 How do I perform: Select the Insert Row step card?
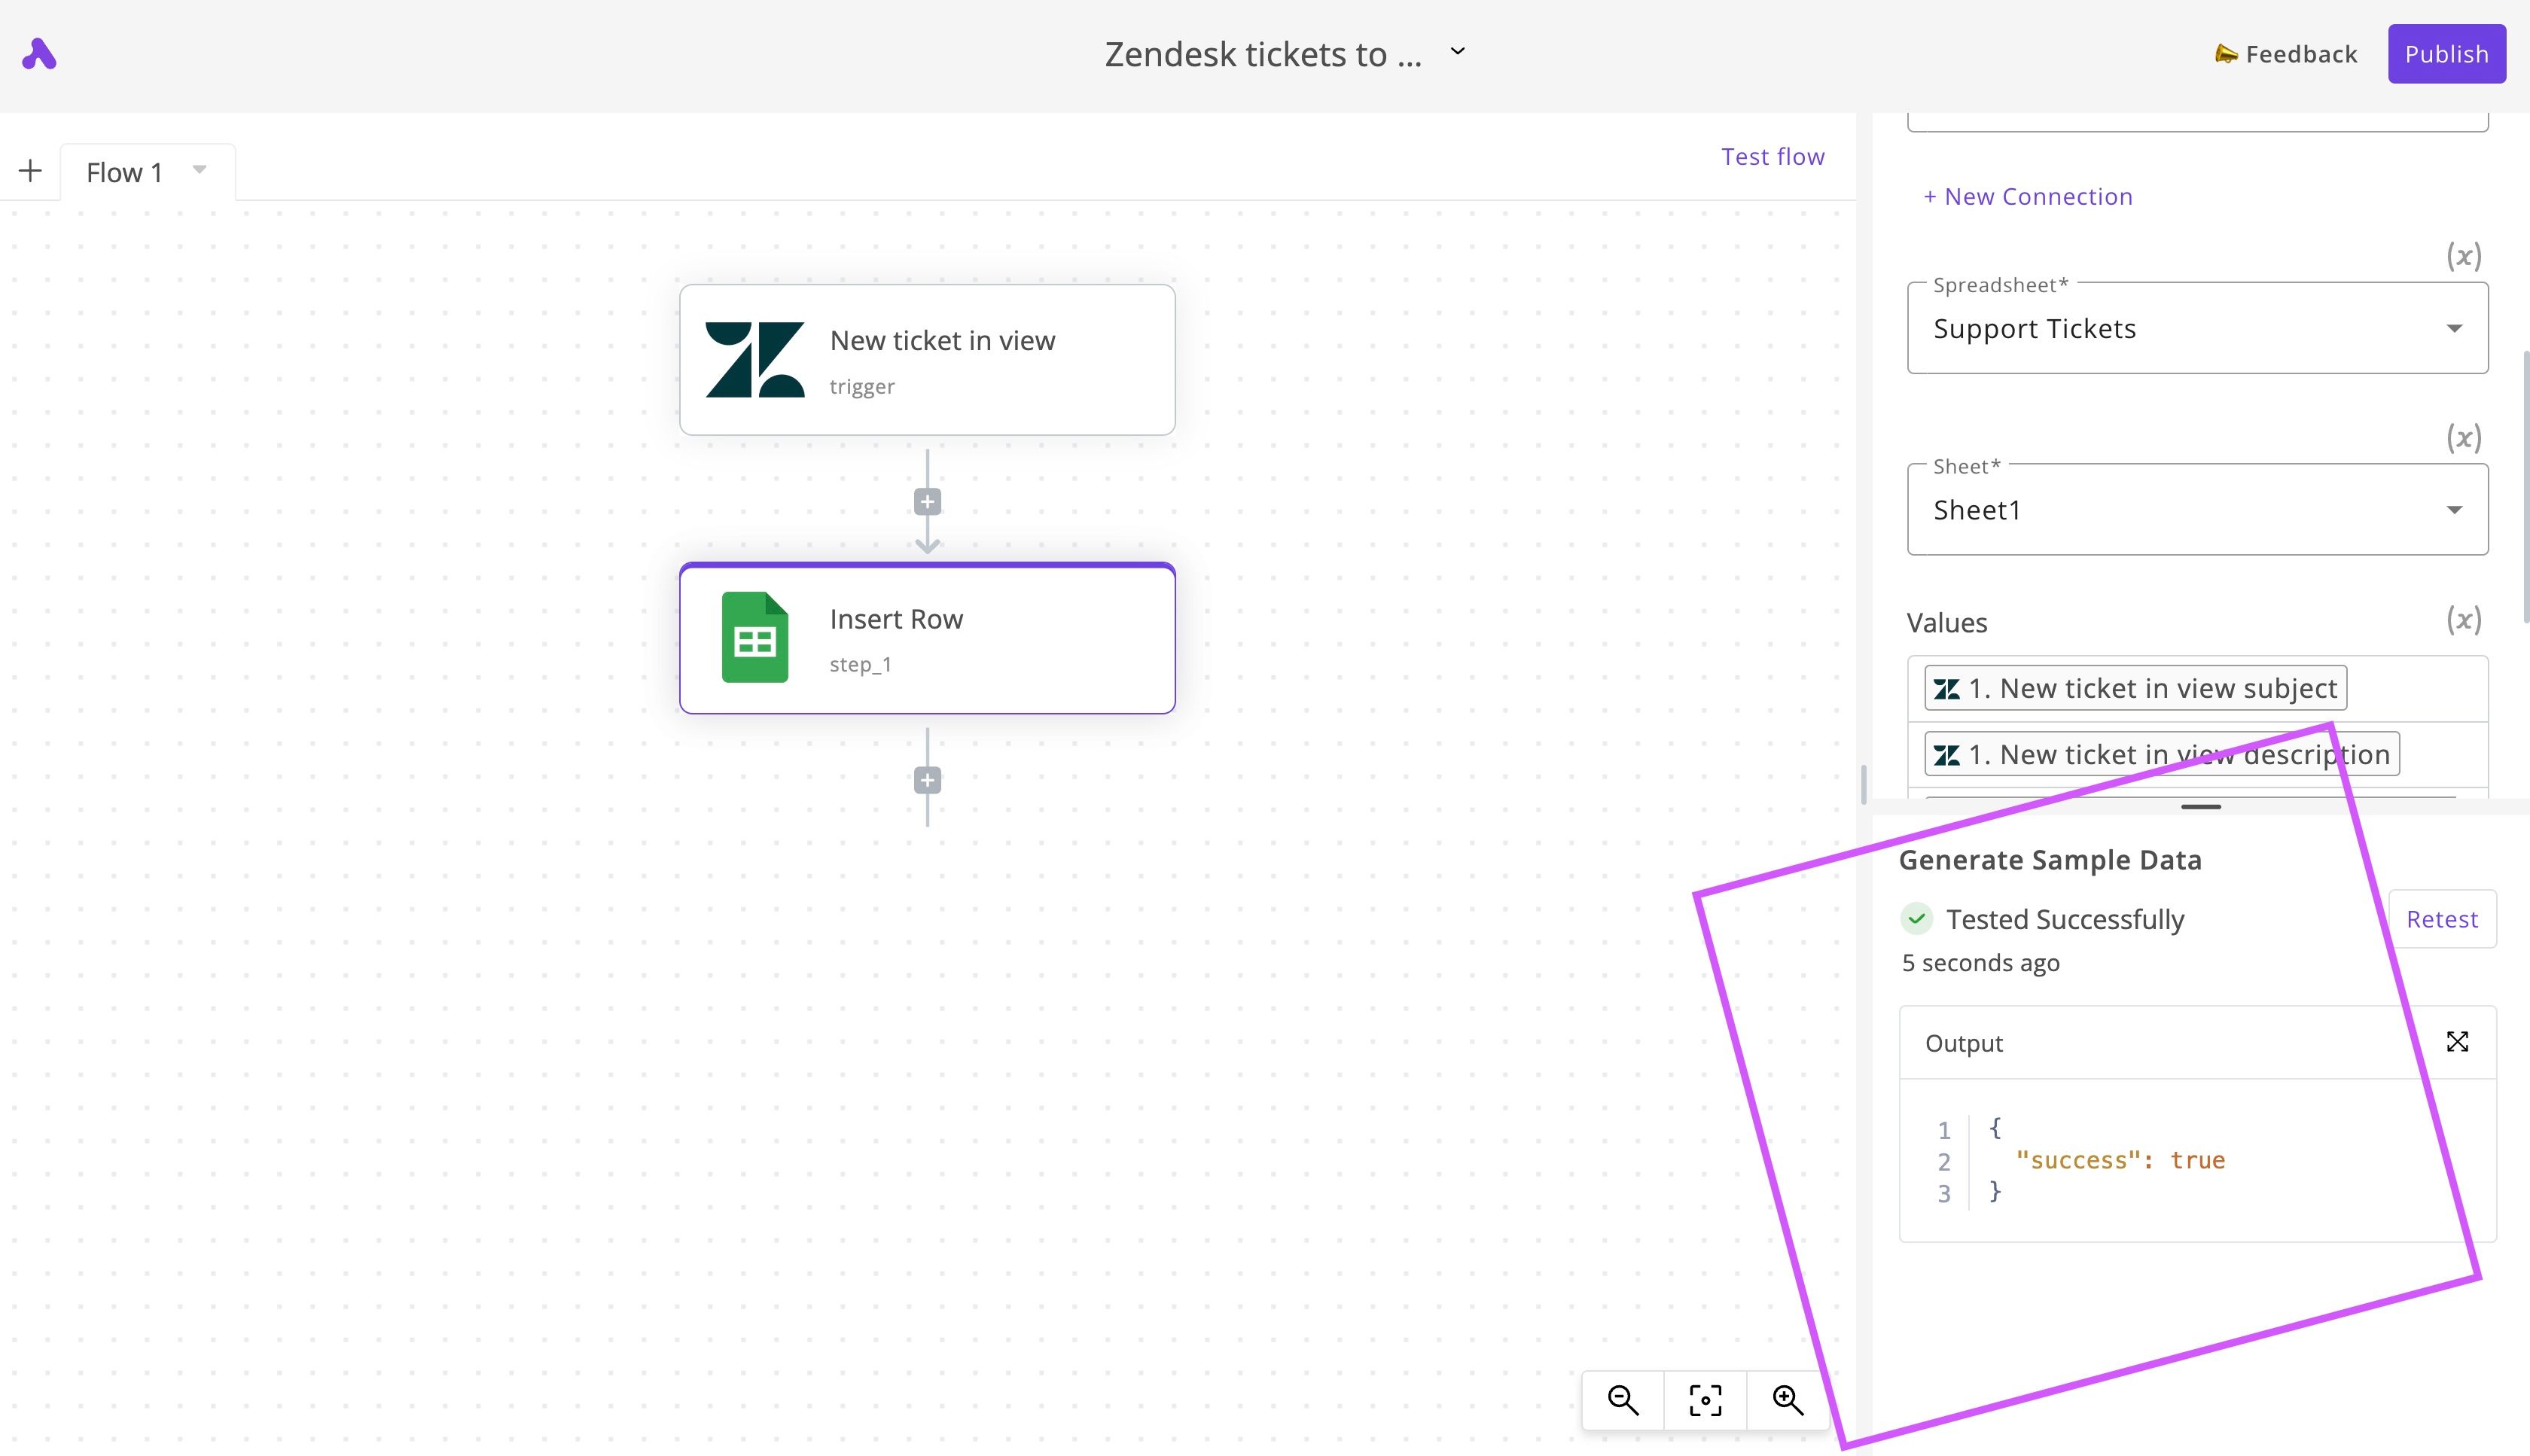[927, 638]
